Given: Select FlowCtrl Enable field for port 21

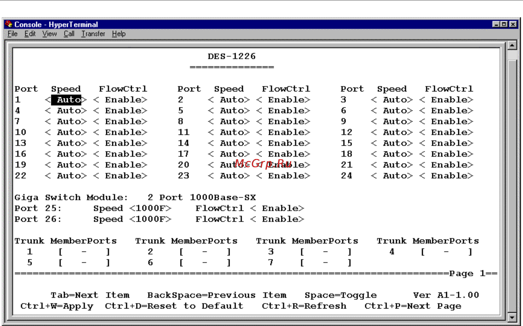Looking at the screenshot, I should (446, 165).
